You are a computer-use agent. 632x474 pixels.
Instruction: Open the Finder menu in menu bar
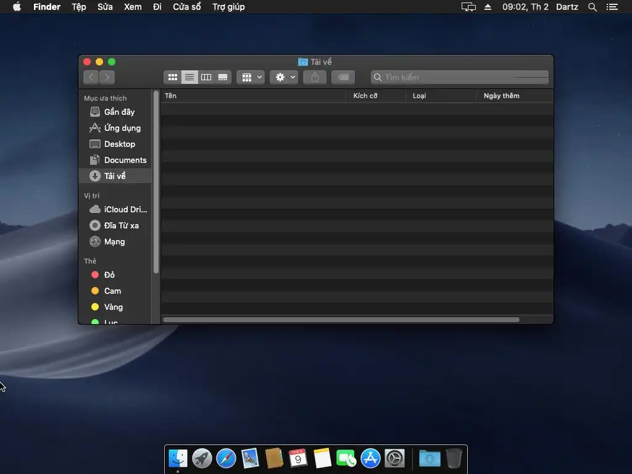pos(47,7)
